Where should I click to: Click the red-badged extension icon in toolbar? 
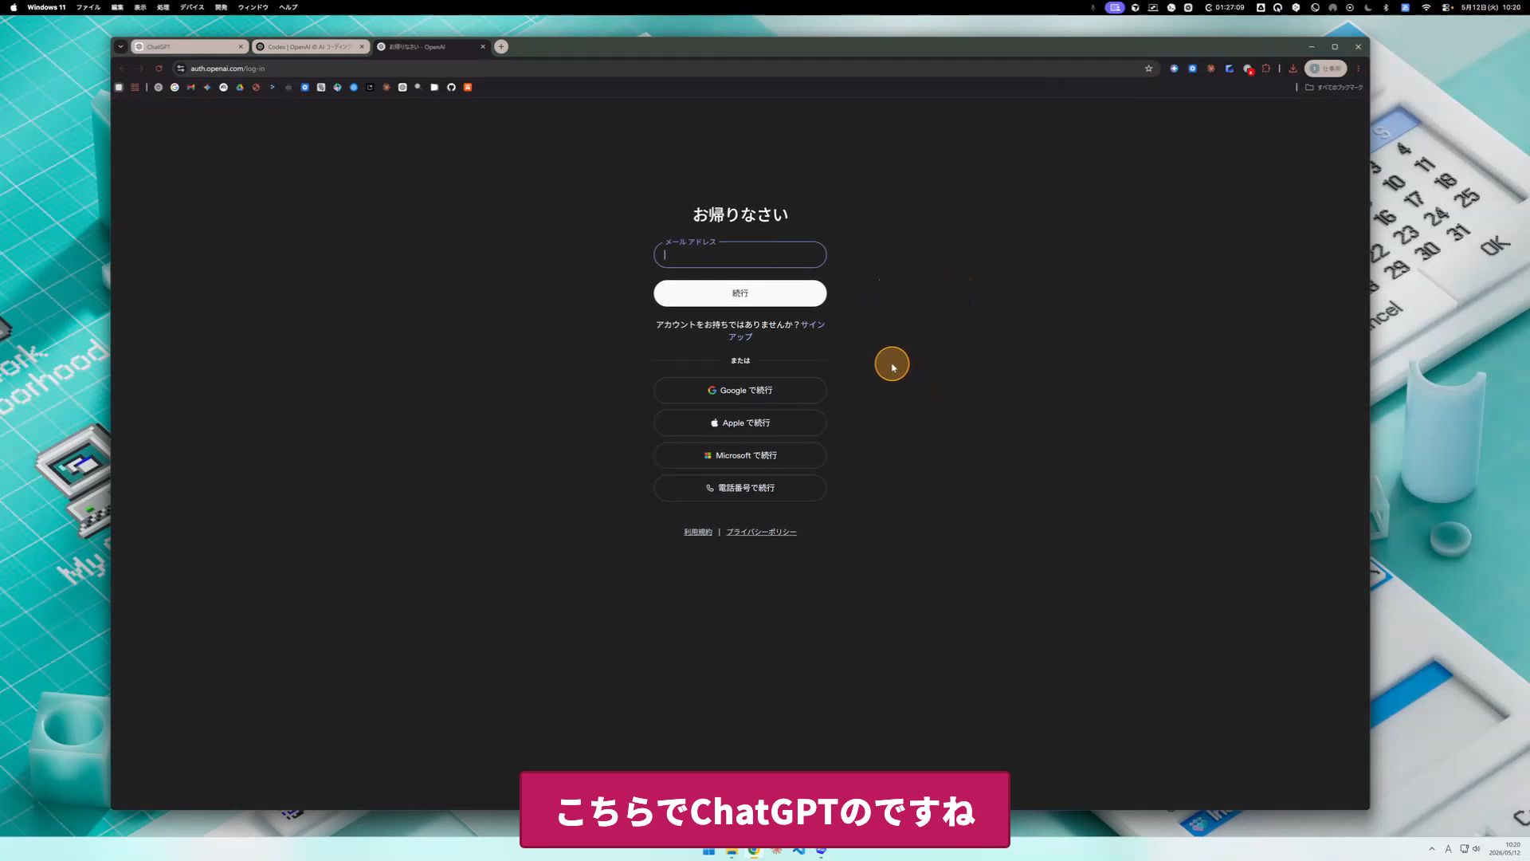[x=1248, y=69]
